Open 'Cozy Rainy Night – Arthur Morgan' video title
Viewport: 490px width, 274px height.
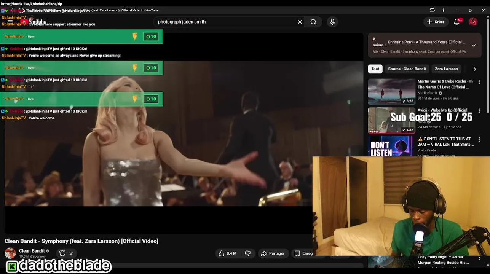(443, 260)
